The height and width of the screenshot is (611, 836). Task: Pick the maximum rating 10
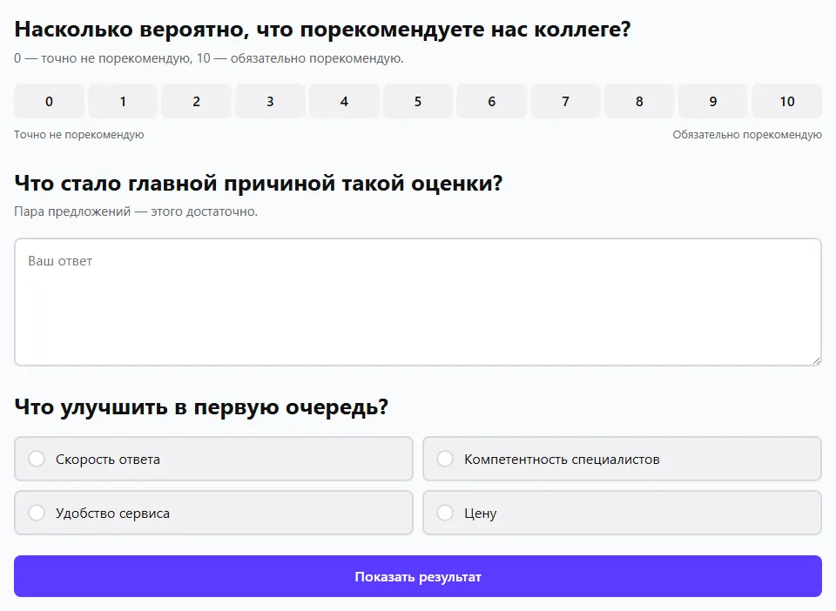(787, 101)
